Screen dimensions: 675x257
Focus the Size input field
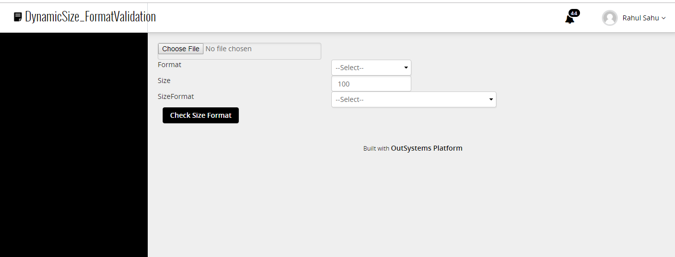371,84
